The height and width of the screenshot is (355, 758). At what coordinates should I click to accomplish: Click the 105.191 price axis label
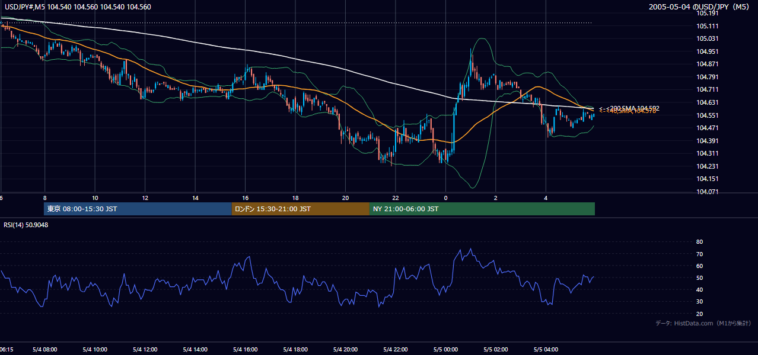click(706, 13)
